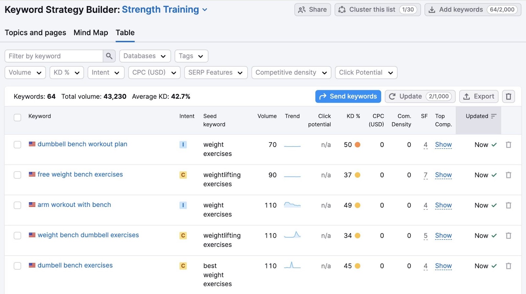Expand the SERP Features filter
The height and width of the screenshot is (294, 526).
215,73
